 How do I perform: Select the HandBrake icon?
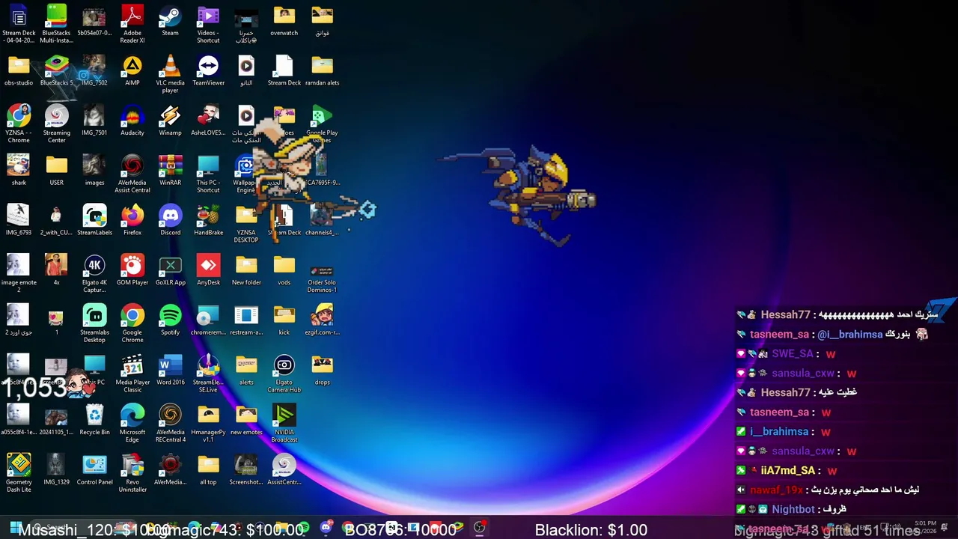pos(208,220)
